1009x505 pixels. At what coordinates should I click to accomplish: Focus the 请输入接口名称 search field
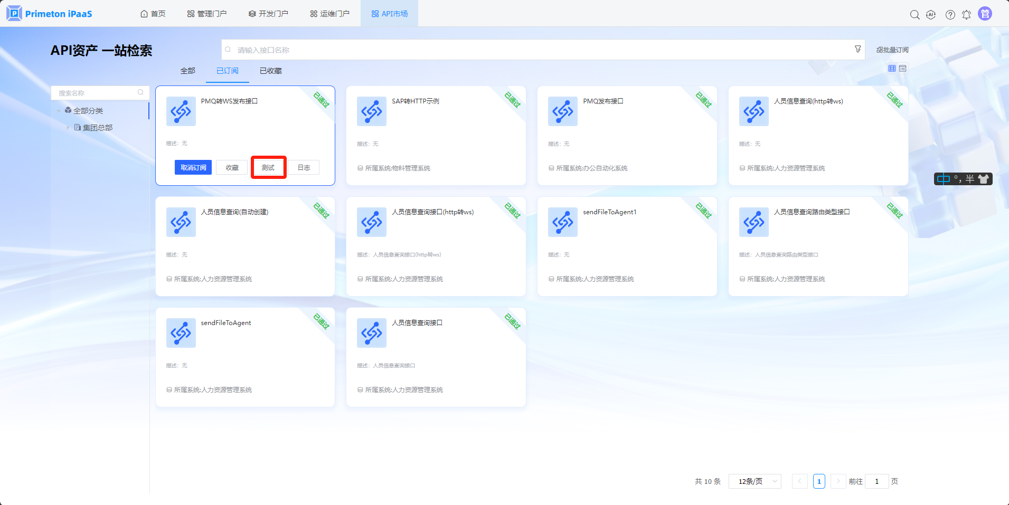tap(539, 50)
